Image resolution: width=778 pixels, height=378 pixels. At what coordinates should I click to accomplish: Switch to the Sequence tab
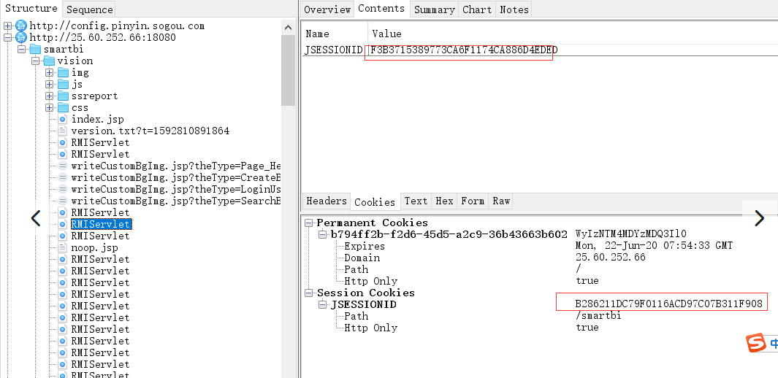[x=89, y=9]
